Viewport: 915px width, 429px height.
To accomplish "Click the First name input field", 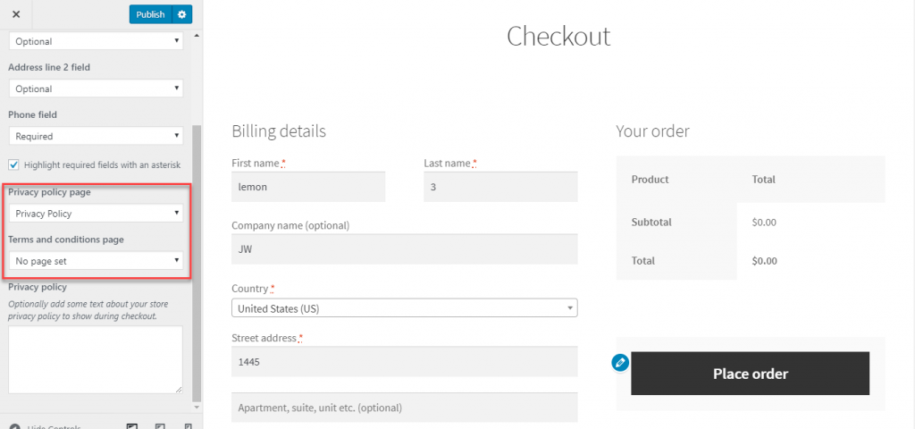I will coord(308,187).
